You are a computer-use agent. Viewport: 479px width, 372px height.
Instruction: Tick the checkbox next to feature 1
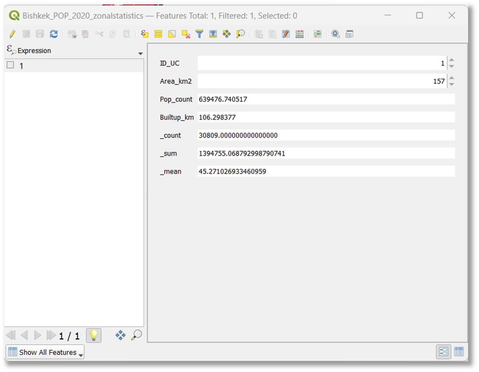pos(10,65)
